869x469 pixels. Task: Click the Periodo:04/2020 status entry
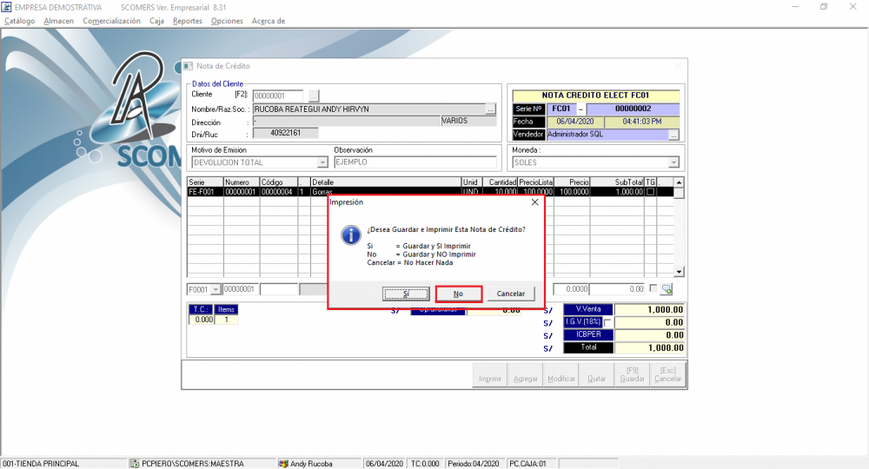click(x=474, y=464)
